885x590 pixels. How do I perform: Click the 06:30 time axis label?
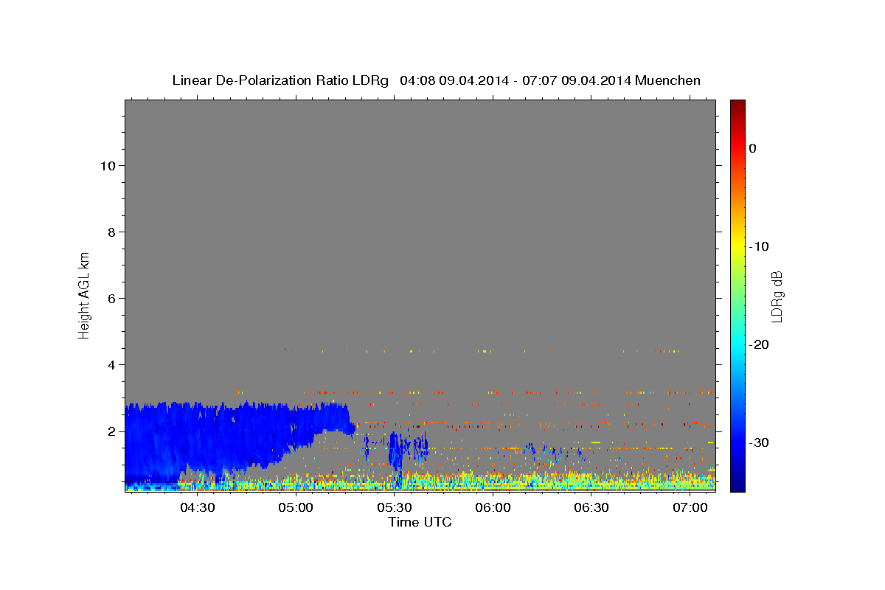(591, 508)
